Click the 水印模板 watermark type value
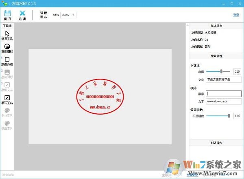This screenshot has height=179, width=244. click(210, 33)
